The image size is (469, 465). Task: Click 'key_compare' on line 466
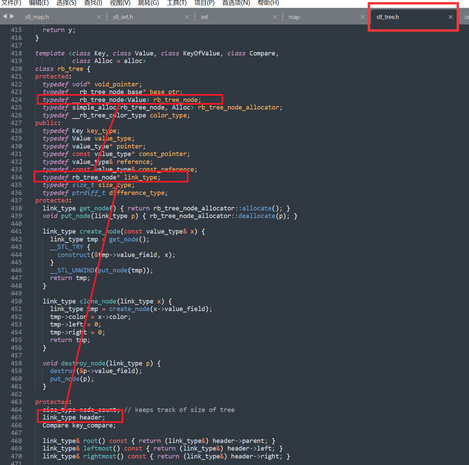pos(92,425)
